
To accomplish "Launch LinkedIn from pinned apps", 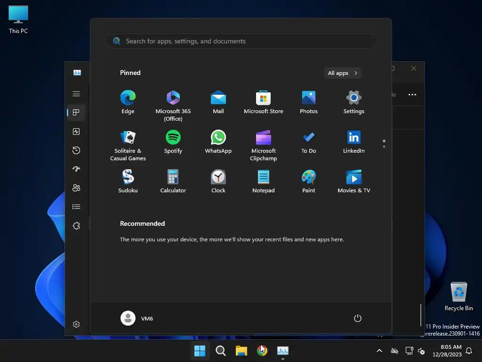I will 354,141.
